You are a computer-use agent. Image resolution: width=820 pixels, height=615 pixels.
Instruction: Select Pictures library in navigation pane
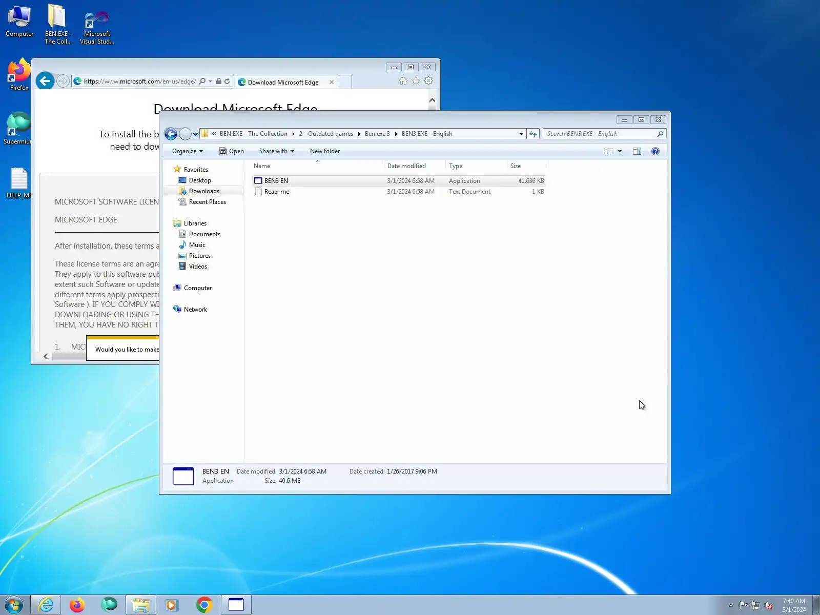click(x=199, y=256)
